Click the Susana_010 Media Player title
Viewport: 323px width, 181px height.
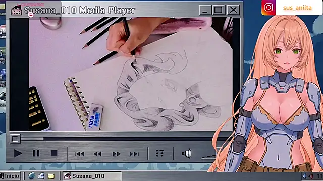[x=80, y=10]
